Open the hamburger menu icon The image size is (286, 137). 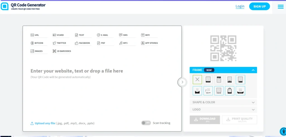(280, 7)
